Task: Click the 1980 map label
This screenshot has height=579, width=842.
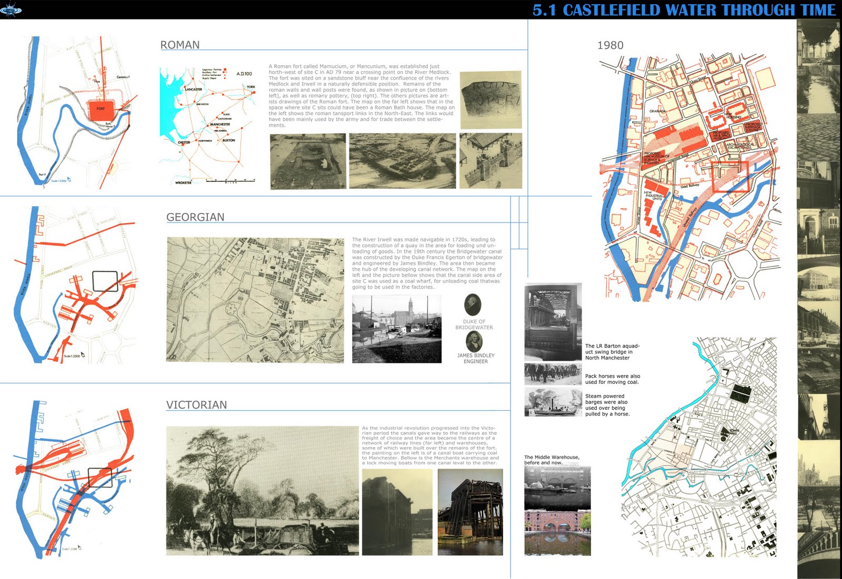Action: tap(610, 46)
